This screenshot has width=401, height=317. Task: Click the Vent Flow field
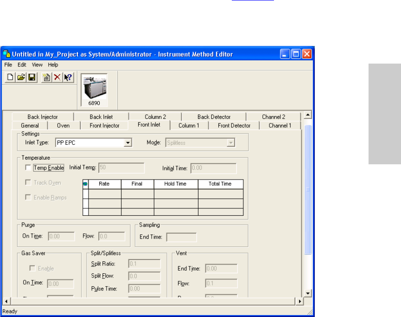tap(221, 283)
